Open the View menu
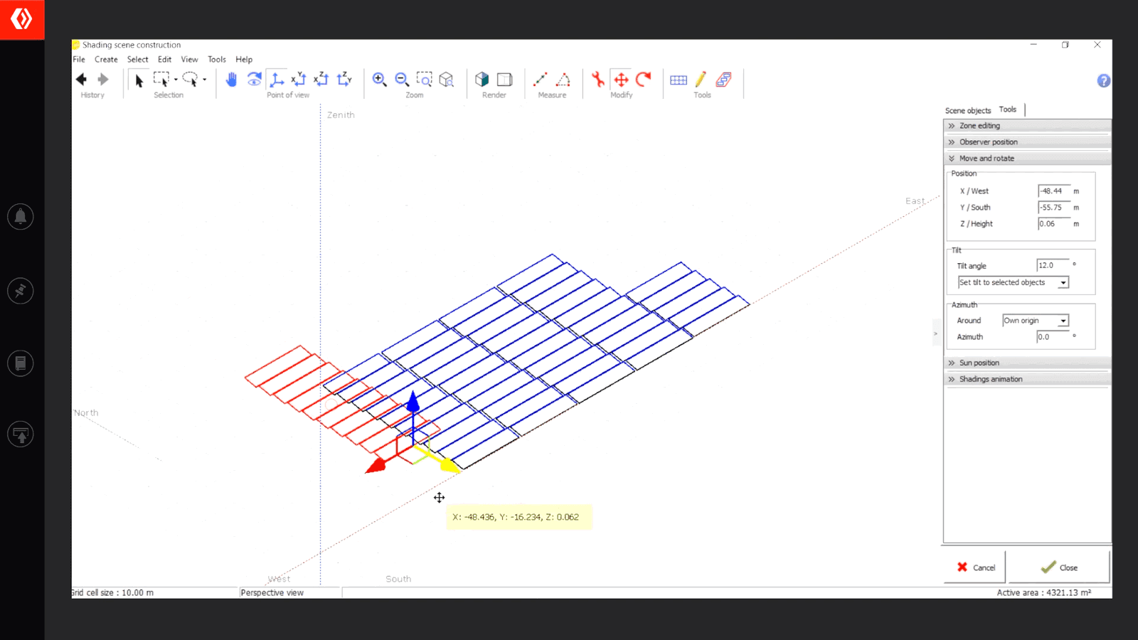The image size is (1138, 640). (x=189, y=60)
